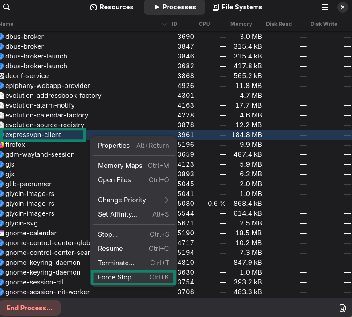Viewport: 352px width, 317px height.
Task: Choose Set Affinity... in the context menu
Action: coord(134,214)
